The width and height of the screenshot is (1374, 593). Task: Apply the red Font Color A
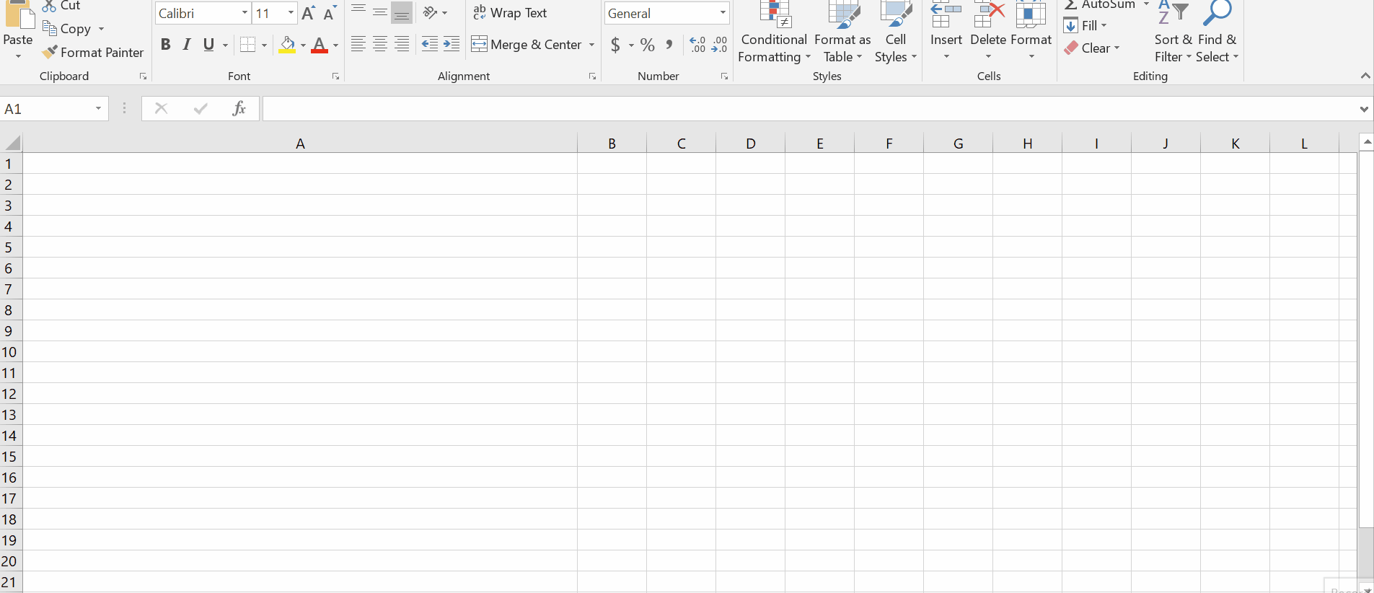pos(320,45)
